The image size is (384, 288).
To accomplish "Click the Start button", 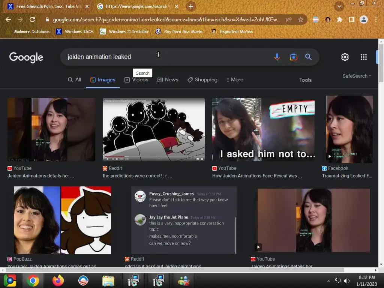I will point(10,280).
